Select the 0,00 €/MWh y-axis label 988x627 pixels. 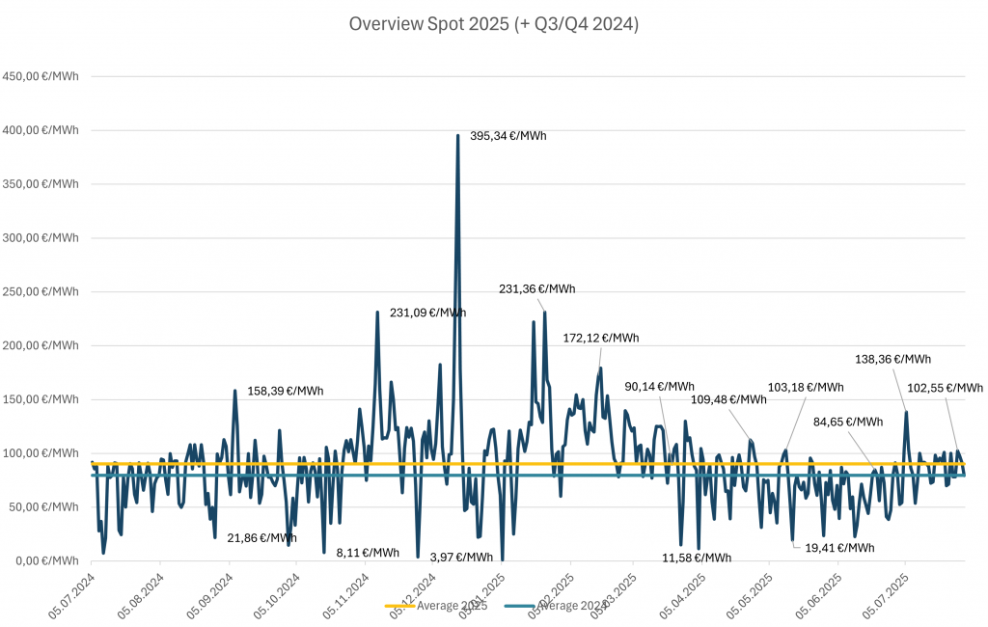tap(46, 560)
